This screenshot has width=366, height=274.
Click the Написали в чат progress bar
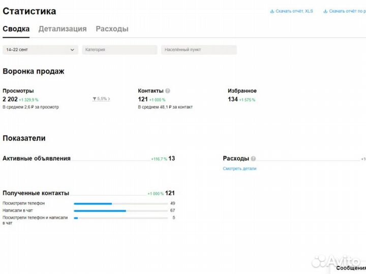click(x=120, y=211)
